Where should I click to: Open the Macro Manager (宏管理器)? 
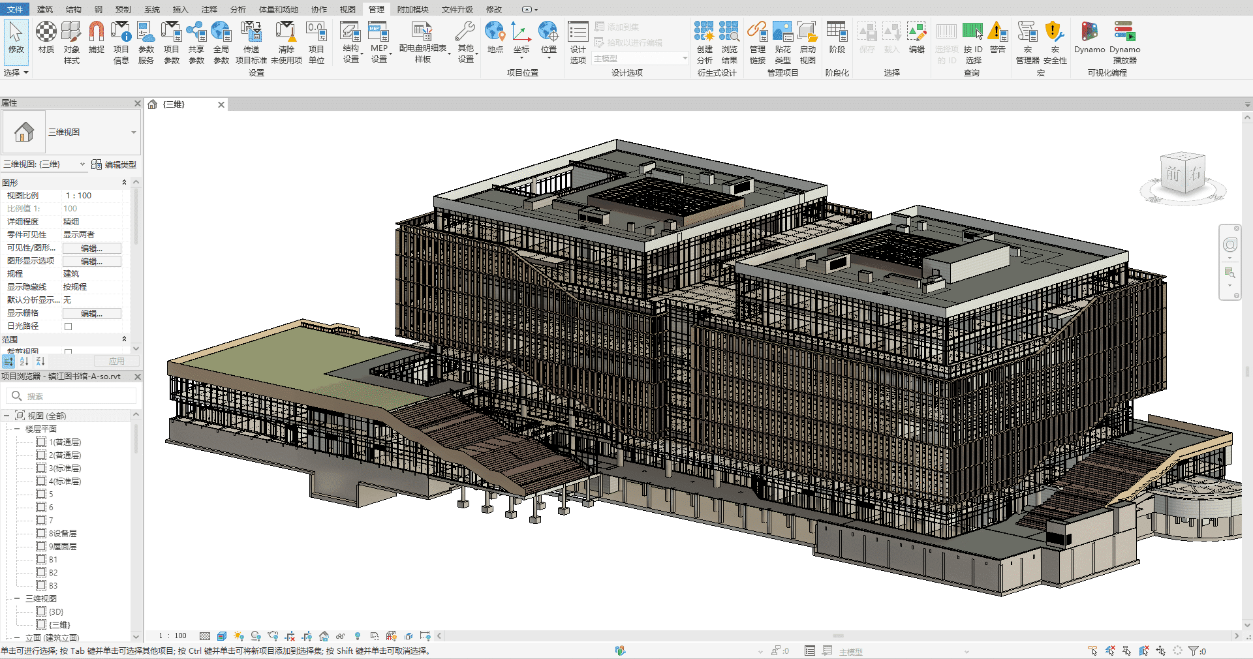coord(1027,39)
